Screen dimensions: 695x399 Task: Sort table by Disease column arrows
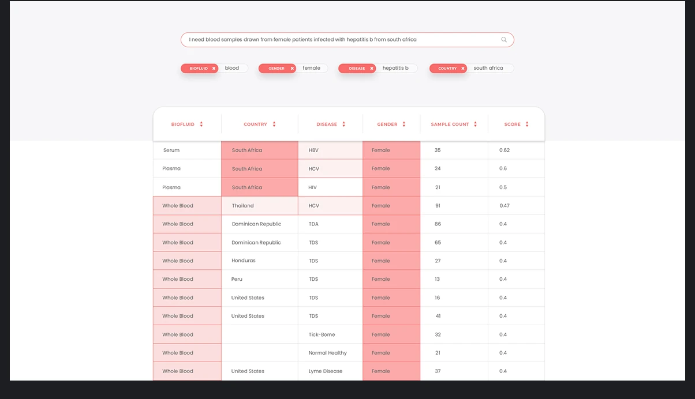(344, 124)
